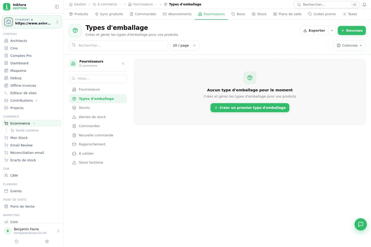Open Réconciliation email in the sidebar
This screenshot has width=371, height=247.
coord(32,153)
